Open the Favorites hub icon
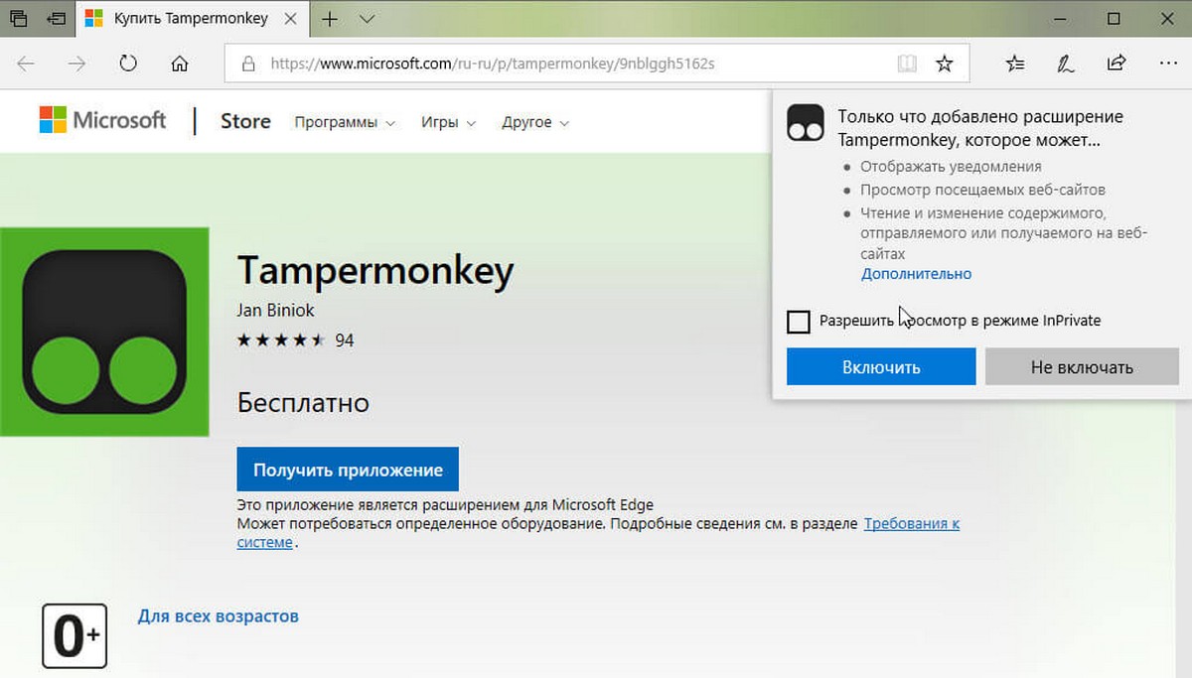1192x678 pixels. (1014, 64)
